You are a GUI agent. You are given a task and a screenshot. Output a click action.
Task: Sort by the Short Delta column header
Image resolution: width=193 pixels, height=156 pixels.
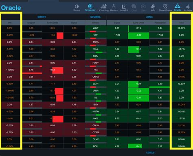53,23
